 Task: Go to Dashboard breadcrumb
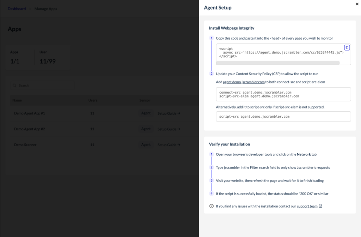coord(17,9)
